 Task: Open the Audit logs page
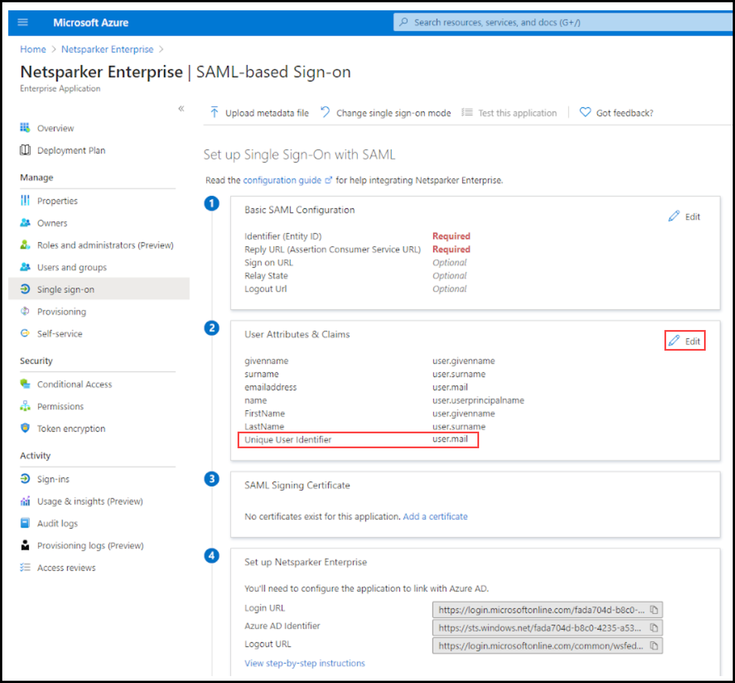(57, 523)
